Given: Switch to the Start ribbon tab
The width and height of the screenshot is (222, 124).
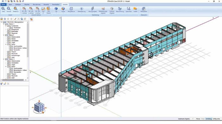Looking at the screenshot, I should [10, 4].
